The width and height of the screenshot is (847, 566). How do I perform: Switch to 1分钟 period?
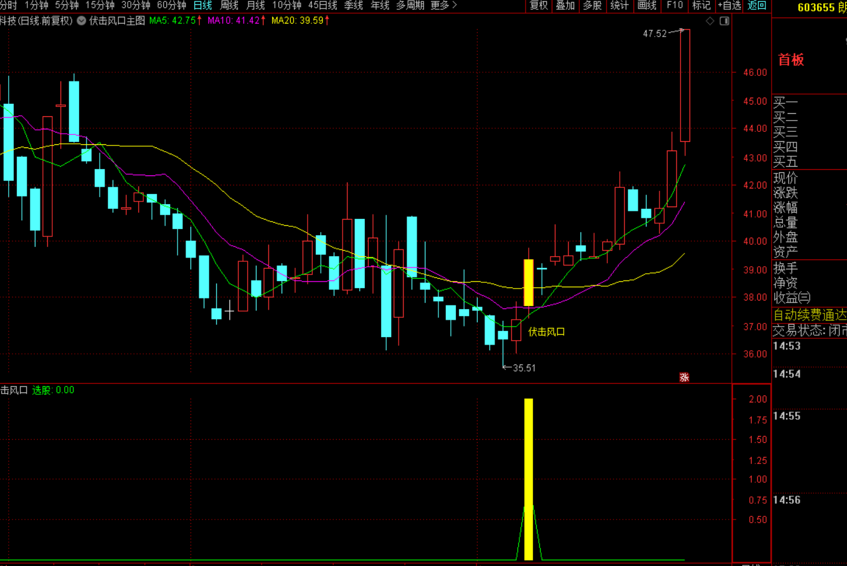(37, 6)
